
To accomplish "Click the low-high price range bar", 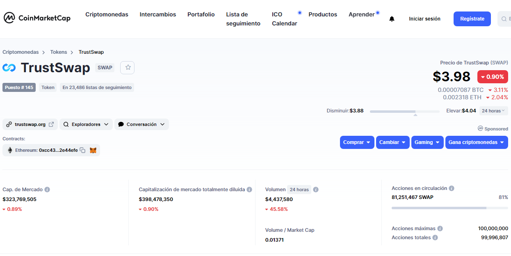I will coord(404,111).
